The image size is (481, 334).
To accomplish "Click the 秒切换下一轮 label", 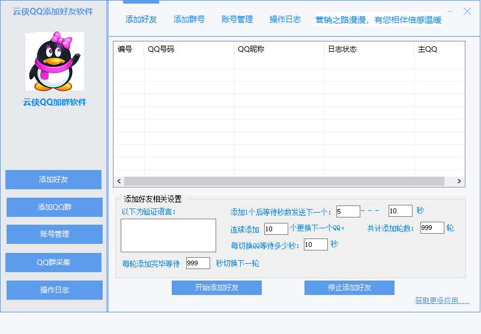I will [237, 263].
